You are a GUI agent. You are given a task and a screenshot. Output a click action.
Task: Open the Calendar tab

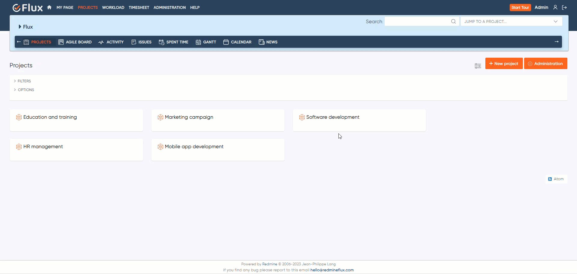[x=237, y=42]
